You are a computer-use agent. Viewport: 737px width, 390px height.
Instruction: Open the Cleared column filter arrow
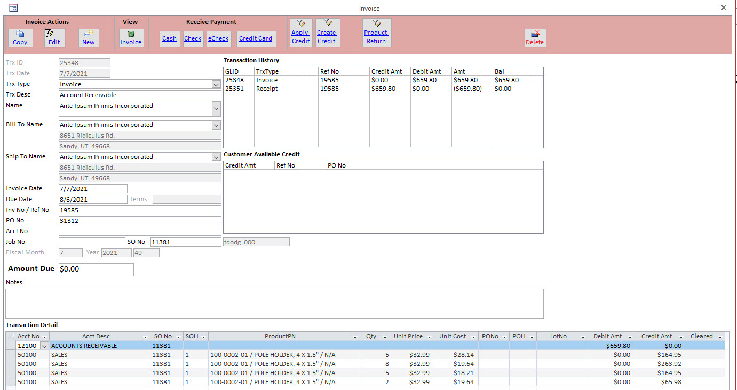pyautogui.click(x=720, y=337)
